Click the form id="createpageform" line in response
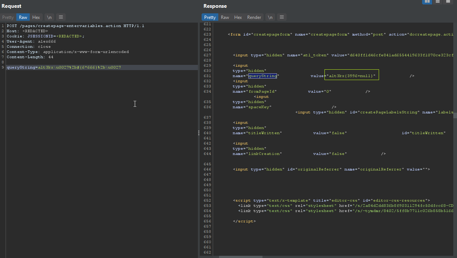 pyautogui.click(x=340, y=34)
